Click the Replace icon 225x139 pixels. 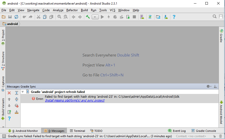[66, 17]
